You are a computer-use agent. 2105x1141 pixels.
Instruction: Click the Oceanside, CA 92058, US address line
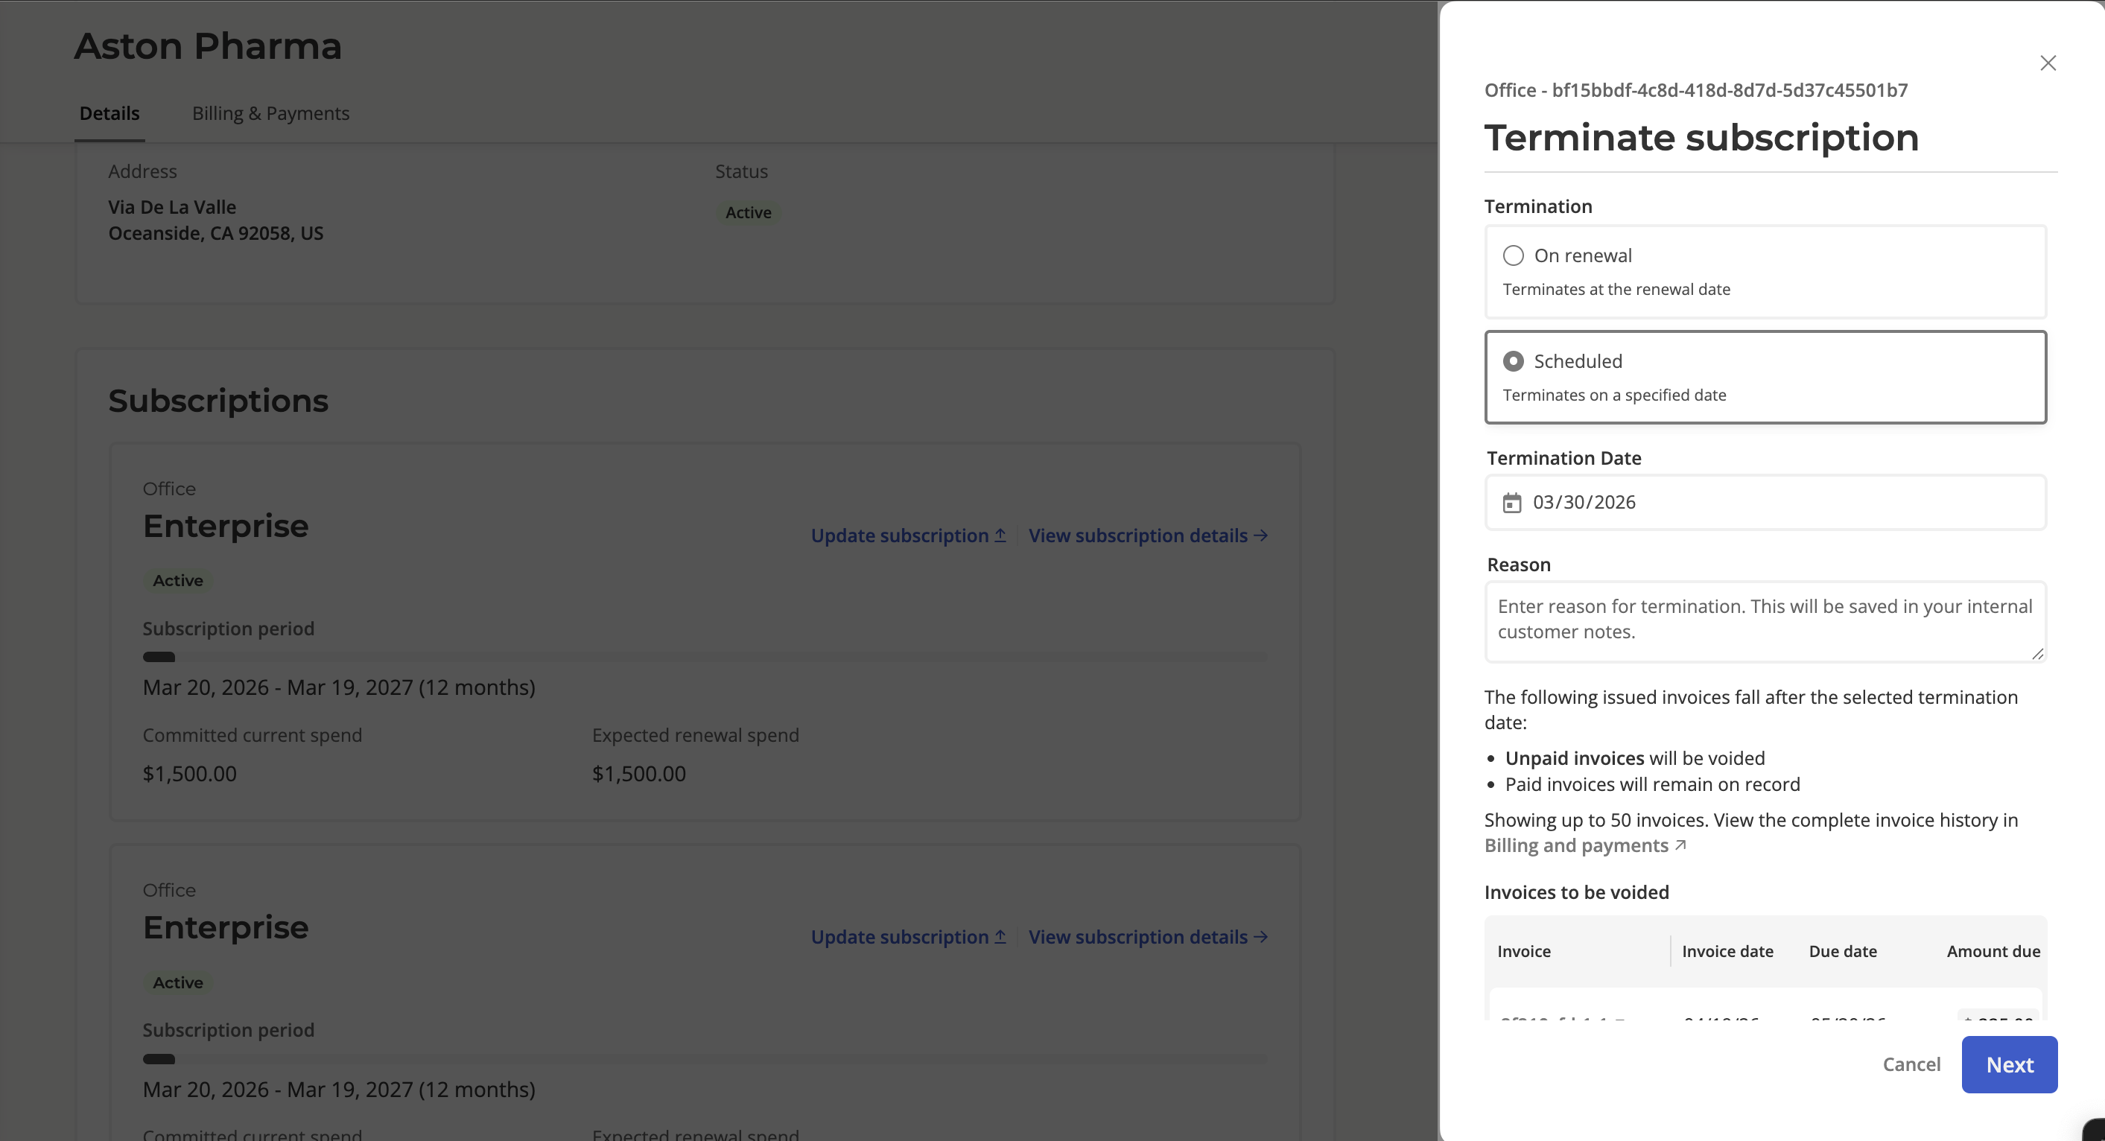point(216,234)
